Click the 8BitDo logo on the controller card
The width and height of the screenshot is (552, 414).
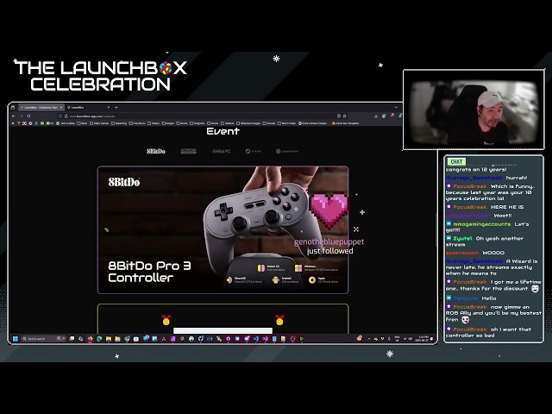click(x=124, y=182)
